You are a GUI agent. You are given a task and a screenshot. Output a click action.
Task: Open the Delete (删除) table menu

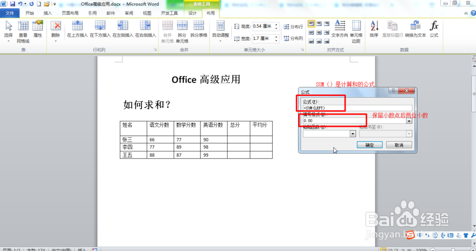56,31
